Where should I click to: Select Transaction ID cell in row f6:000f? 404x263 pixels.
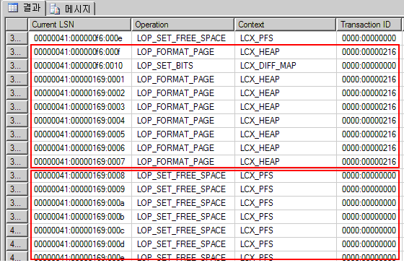tap(369, 52)
